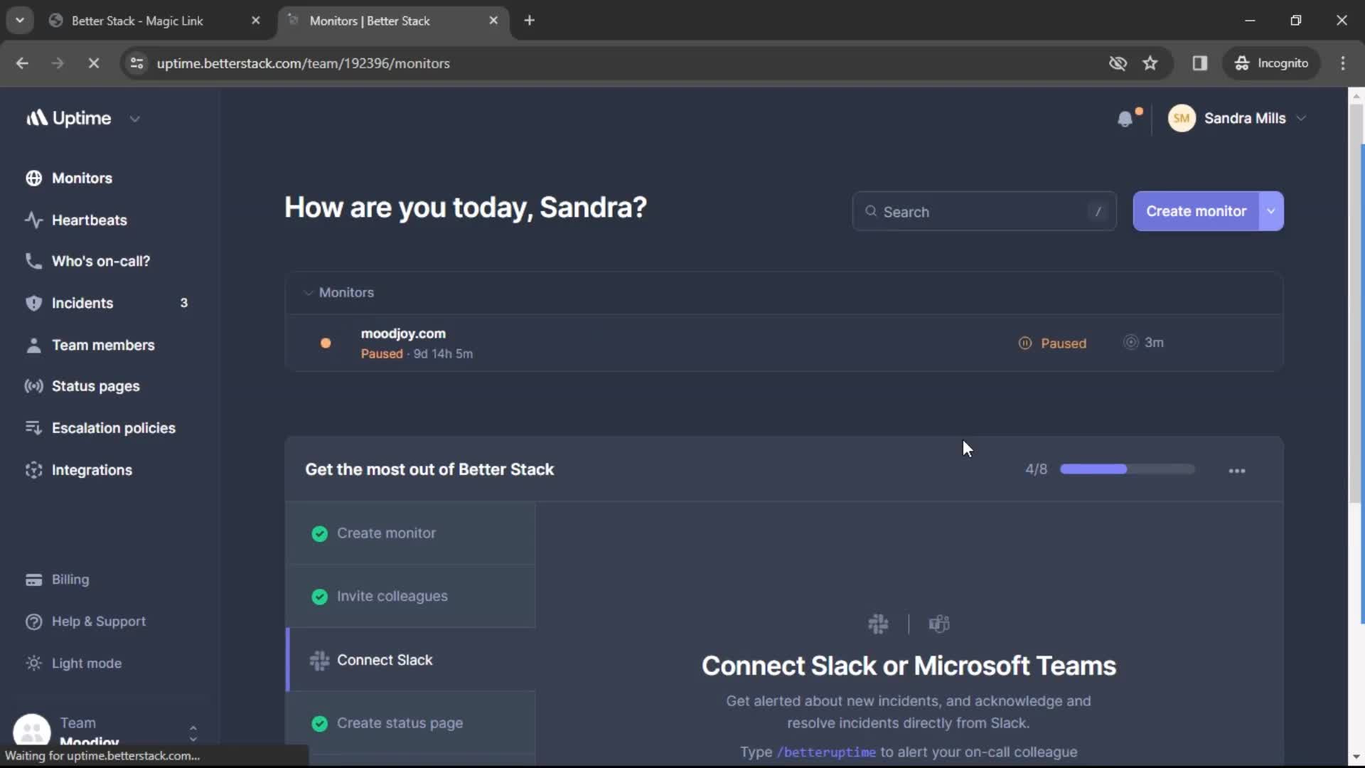Viewport: 1365px width, 768px height.
Task: Click the 4/8 onboarding progress bar
Action: 1127,469
